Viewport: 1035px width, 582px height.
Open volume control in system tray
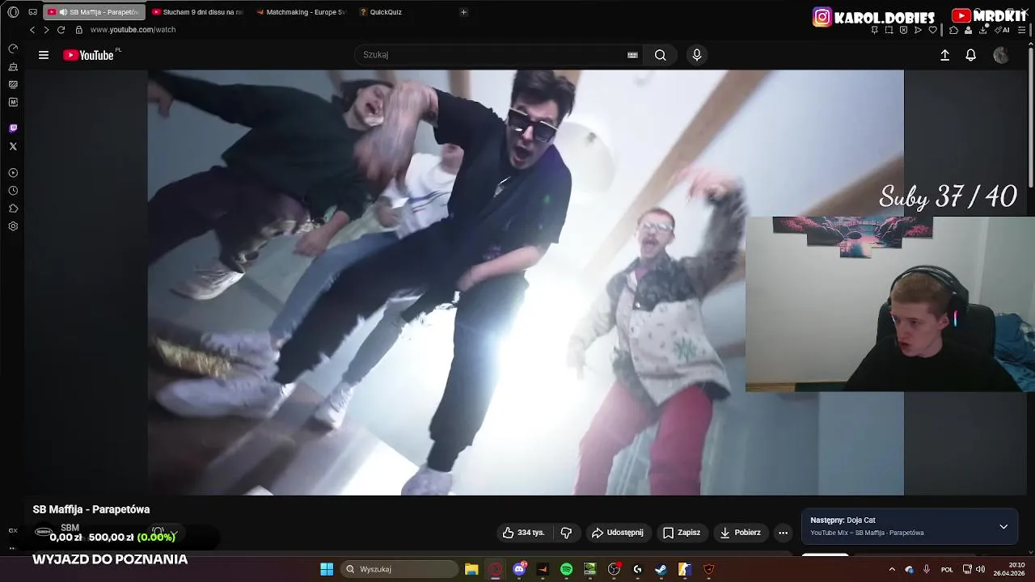pyautogui.click(x=980, y=569)
